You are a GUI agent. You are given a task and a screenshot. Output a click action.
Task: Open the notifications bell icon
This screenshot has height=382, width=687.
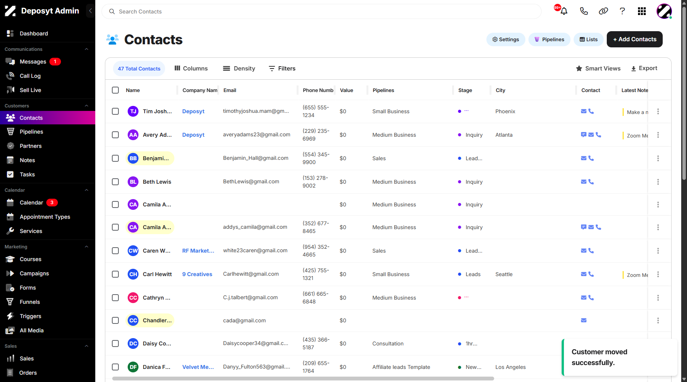(564, 11)
